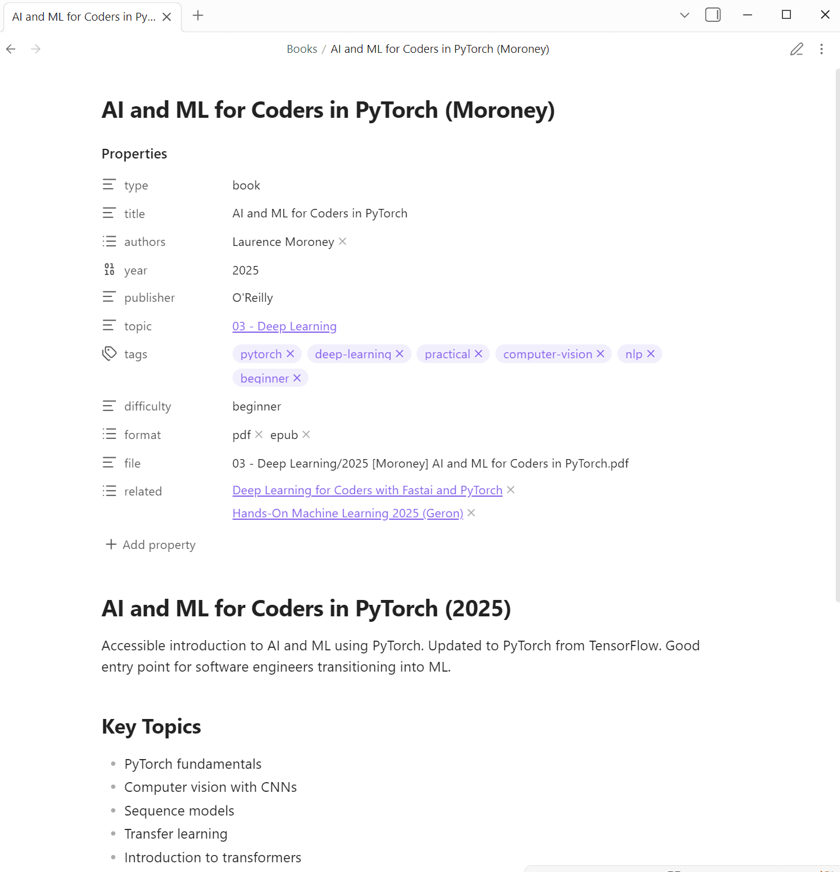The height and width of the screenshot is (872, 840).
Task: Click the year property number icon
Action: [109, 270]
